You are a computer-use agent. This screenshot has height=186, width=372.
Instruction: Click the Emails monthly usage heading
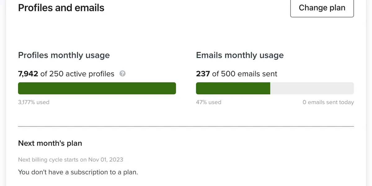pos(240,55)
